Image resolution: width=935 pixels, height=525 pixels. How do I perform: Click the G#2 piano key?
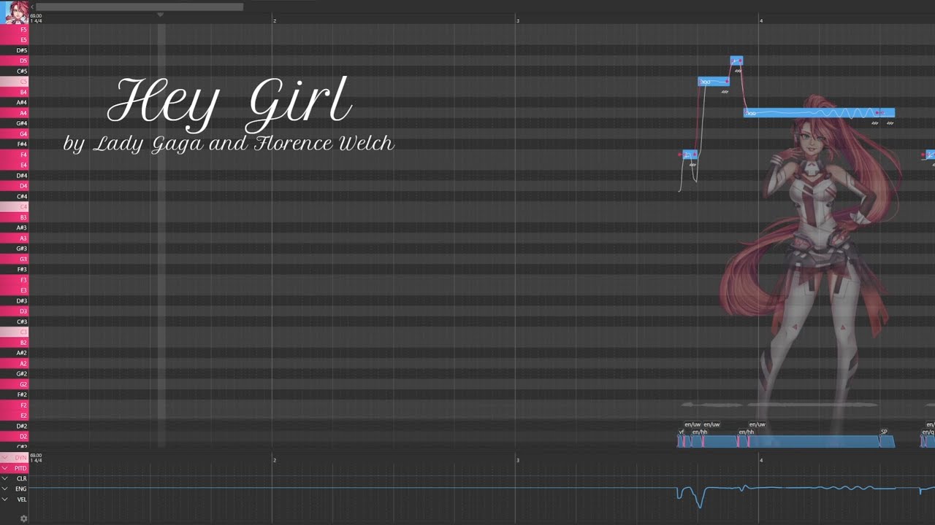[x=15, y=374]
